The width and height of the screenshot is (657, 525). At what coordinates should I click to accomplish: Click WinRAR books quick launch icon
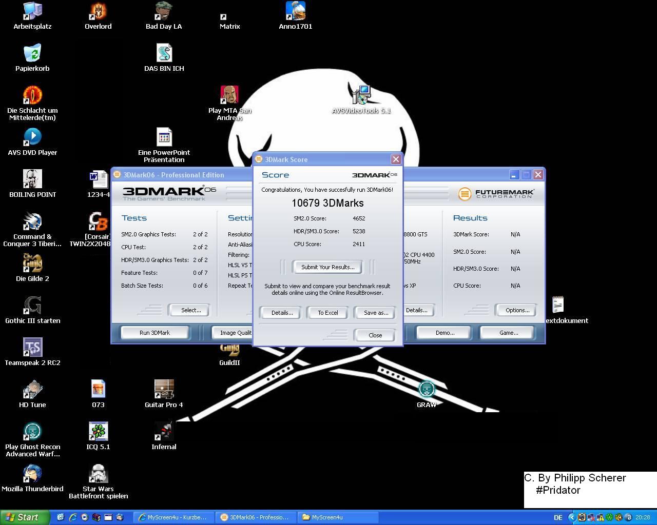pyautogui.click(x=96, y=517)
